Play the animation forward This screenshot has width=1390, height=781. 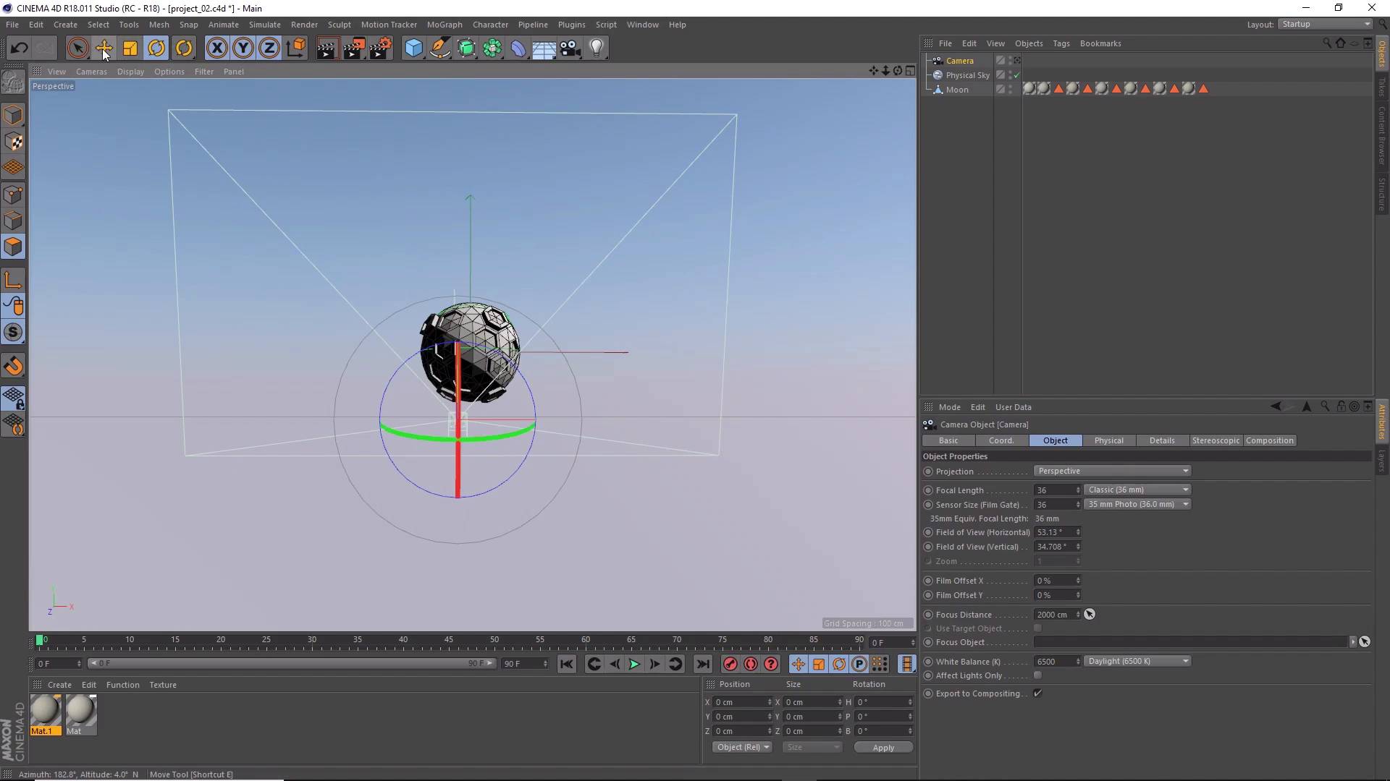[634, 665]
